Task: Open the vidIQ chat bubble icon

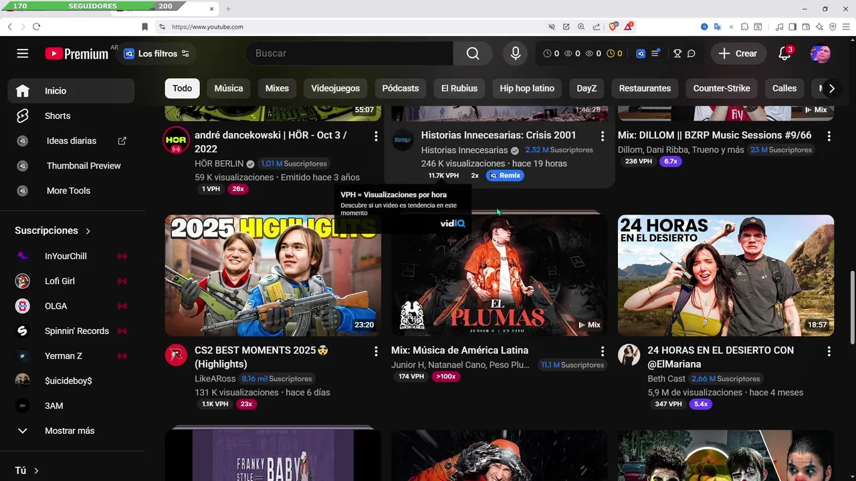Action: point(691,53)
